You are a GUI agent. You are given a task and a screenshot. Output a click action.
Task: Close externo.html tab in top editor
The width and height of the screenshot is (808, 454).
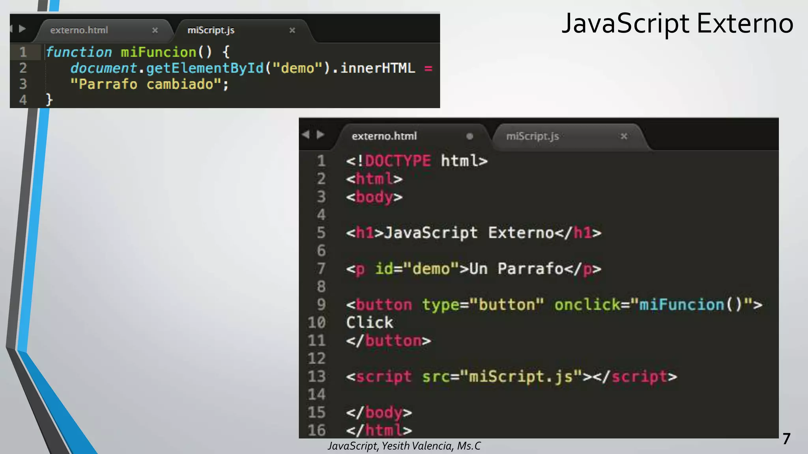tap(155, 30)
